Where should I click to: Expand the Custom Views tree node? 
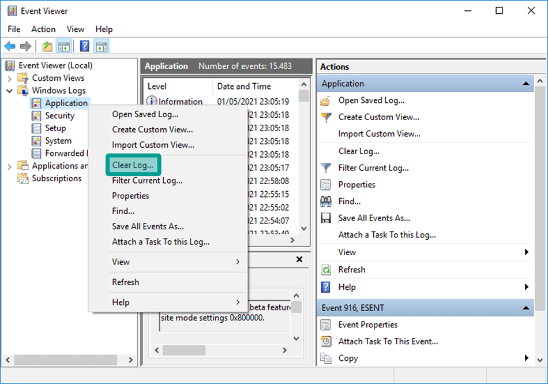pyautogui.click(x=9, y=79)
